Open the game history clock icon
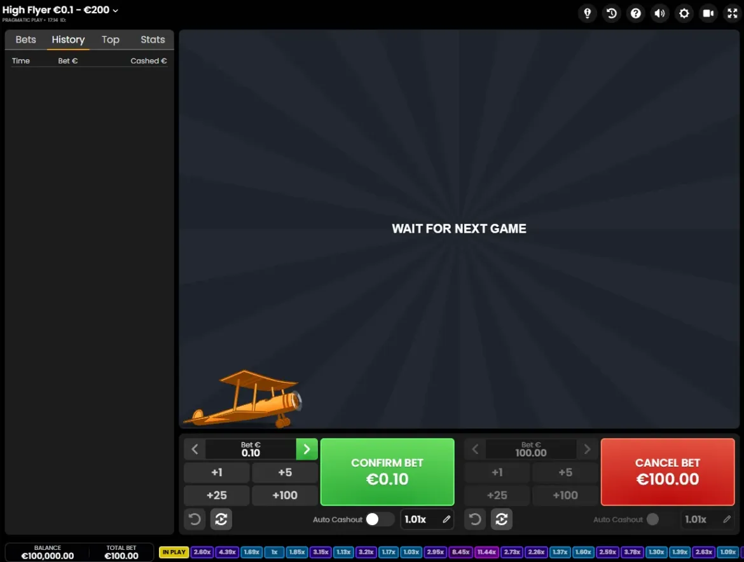744x562 pixels. pyautogui.click(x=612, y=13)
